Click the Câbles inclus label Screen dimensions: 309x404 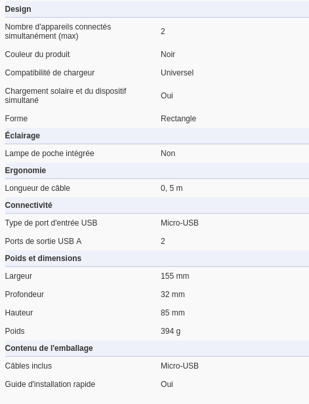[28, 366]
